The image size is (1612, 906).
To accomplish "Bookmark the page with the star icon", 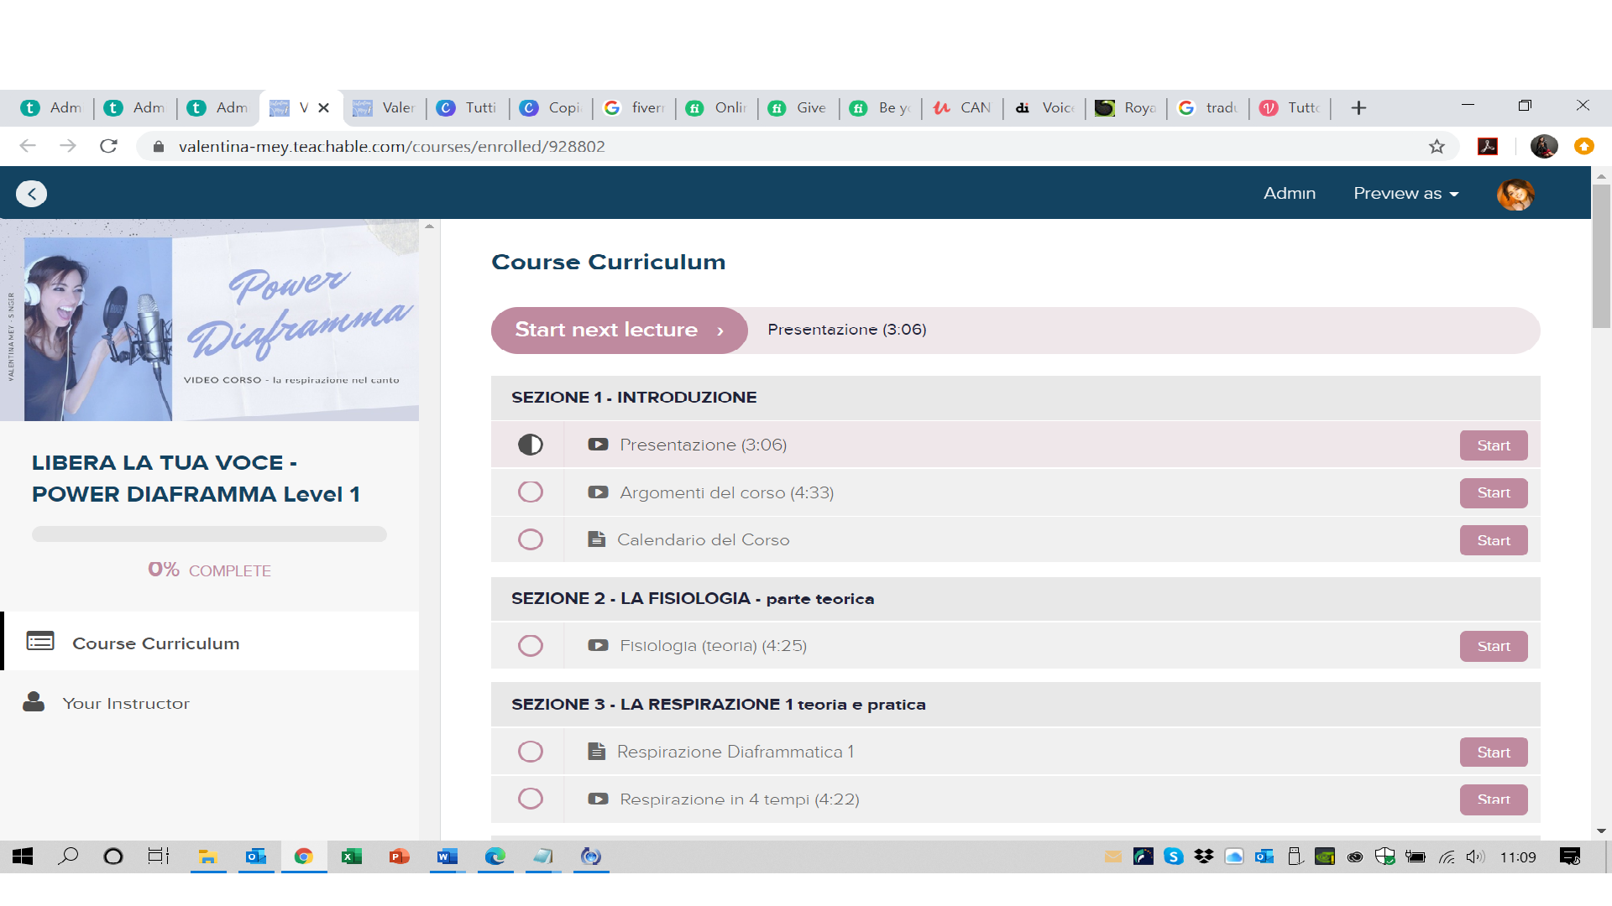I will [1437, 147].
